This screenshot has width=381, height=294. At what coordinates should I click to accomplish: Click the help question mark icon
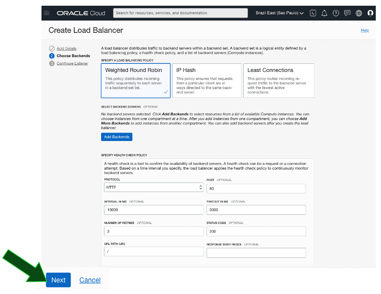[336, 13]
